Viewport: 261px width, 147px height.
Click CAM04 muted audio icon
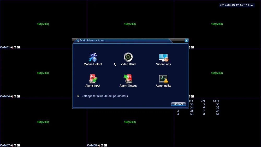coord(12,96)
